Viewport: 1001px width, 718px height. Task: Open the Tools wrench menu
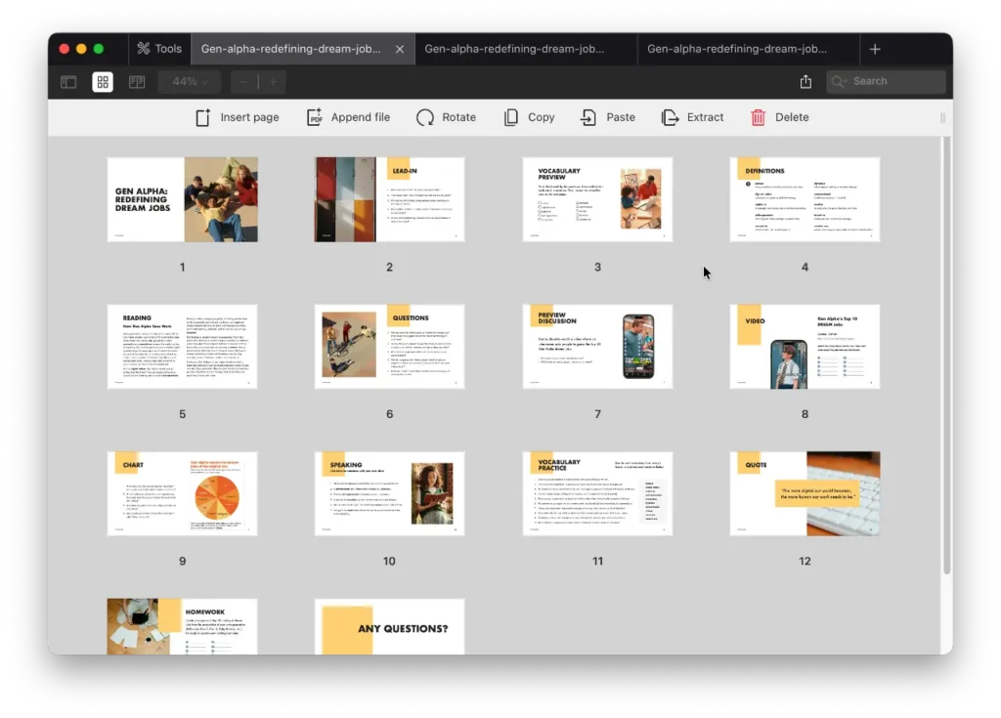click(159, 46)
